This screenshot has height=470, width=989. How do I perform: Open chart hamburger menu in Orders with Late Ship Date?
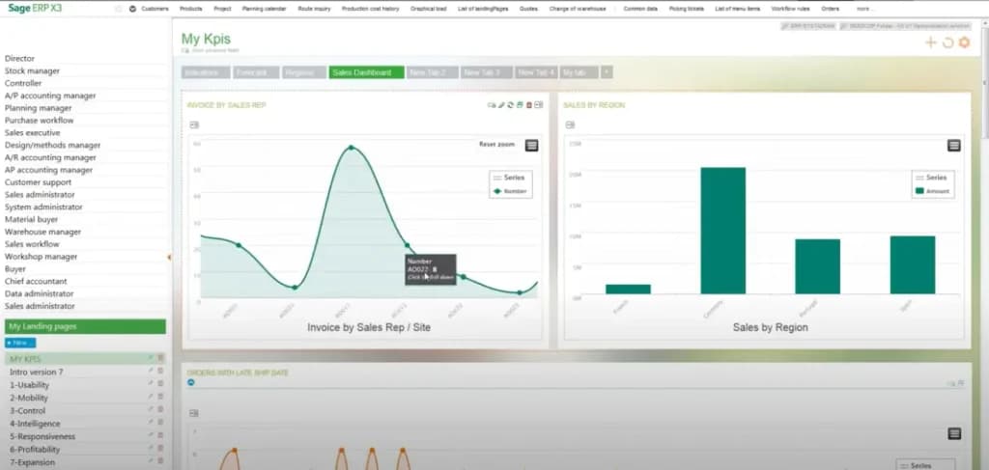click(x=954, y=433)
